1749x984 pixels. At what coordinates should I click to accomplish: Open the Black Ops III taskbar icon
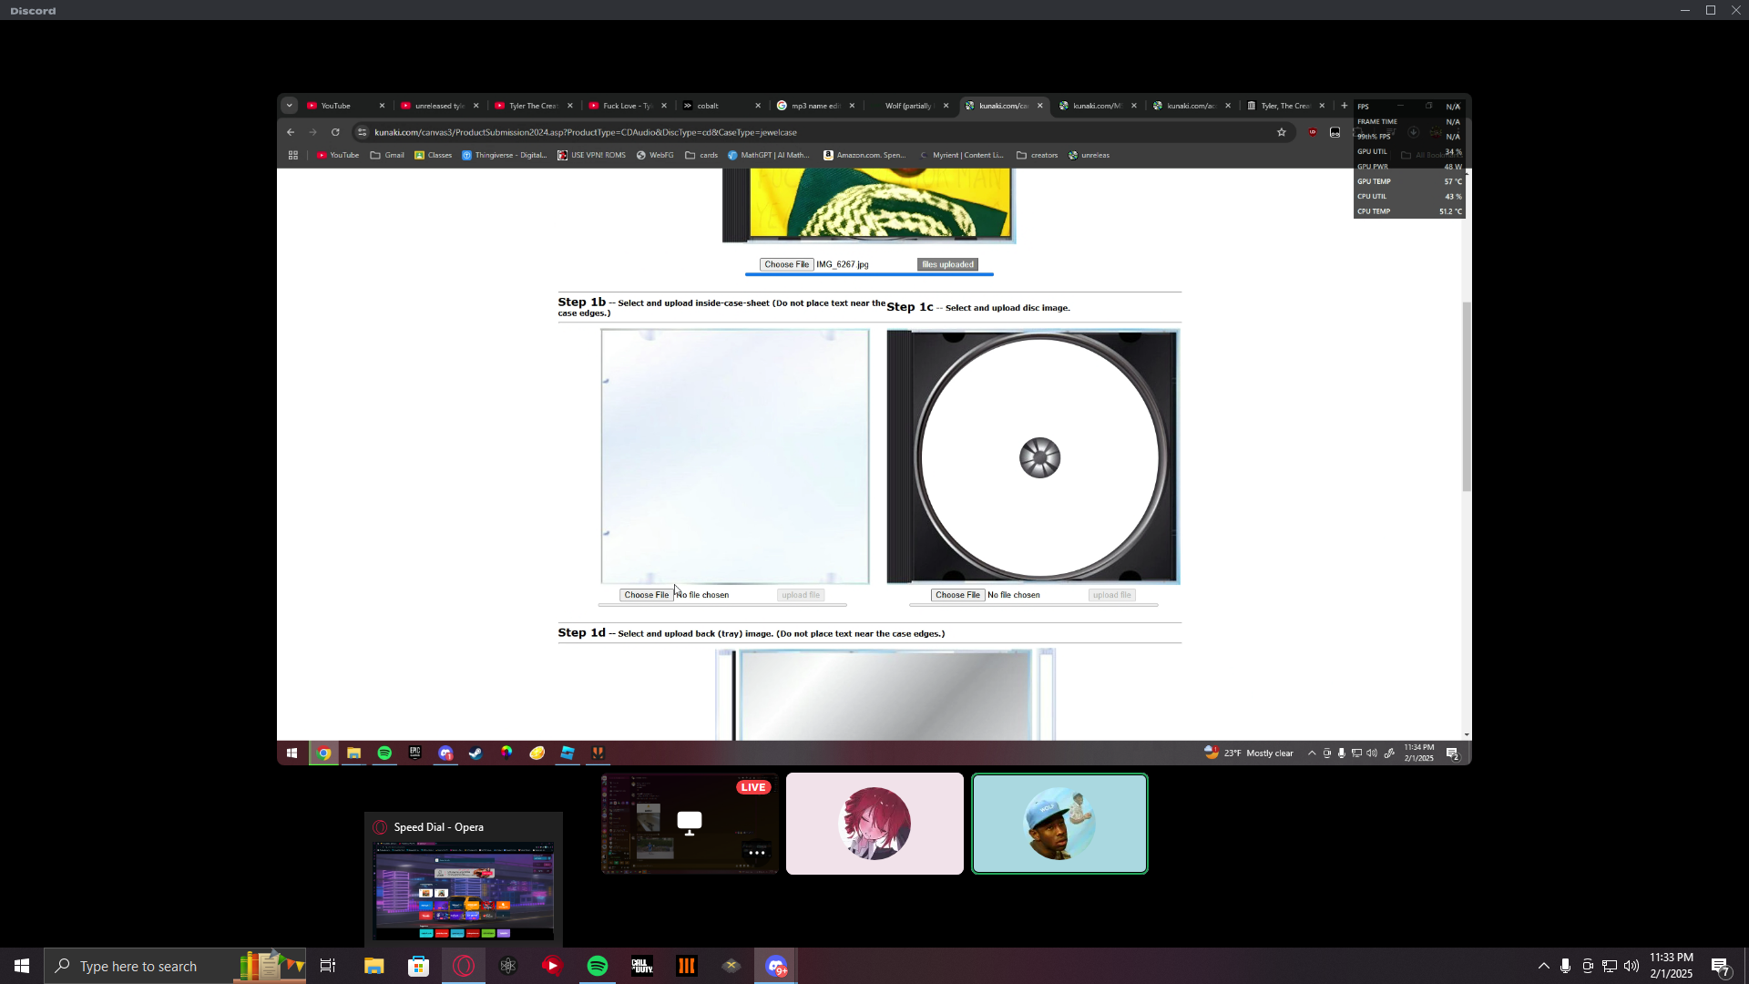[687, 966]
